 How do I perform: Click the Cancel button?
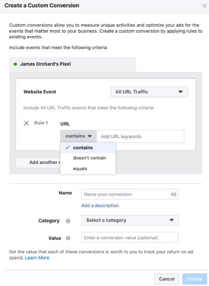pyautogui.click(x=167, y=279)
